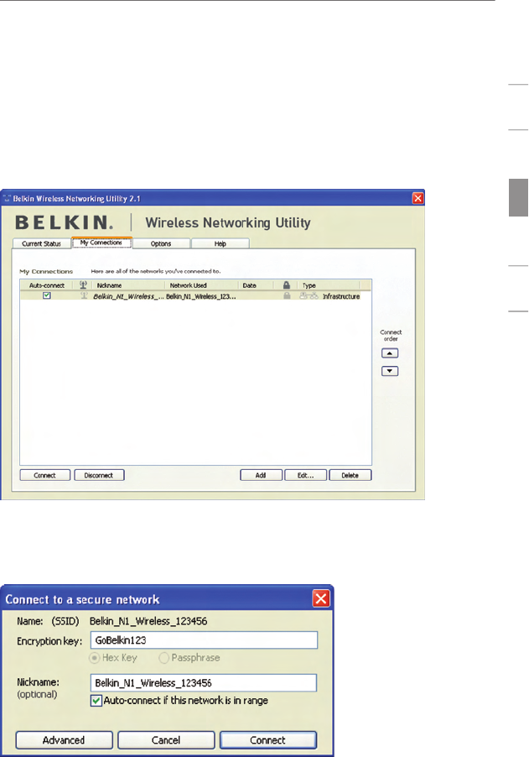Click the Add button
The height and width of the screenshot is (757, 529).
tap(261, 475)
